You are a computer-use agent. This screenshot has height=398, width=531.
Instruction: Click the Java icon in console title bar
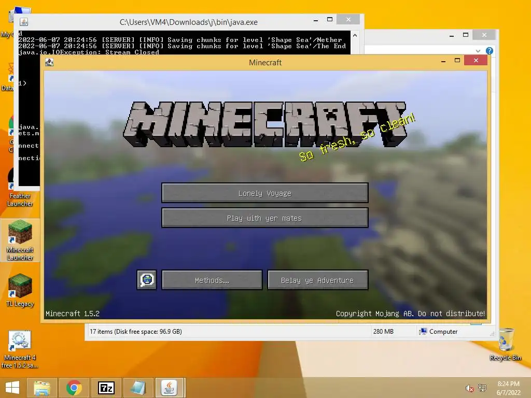24,22
